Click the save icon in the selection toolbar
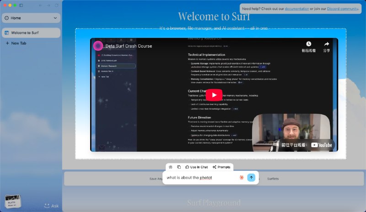The image size is (366, 212). [171, 167]
